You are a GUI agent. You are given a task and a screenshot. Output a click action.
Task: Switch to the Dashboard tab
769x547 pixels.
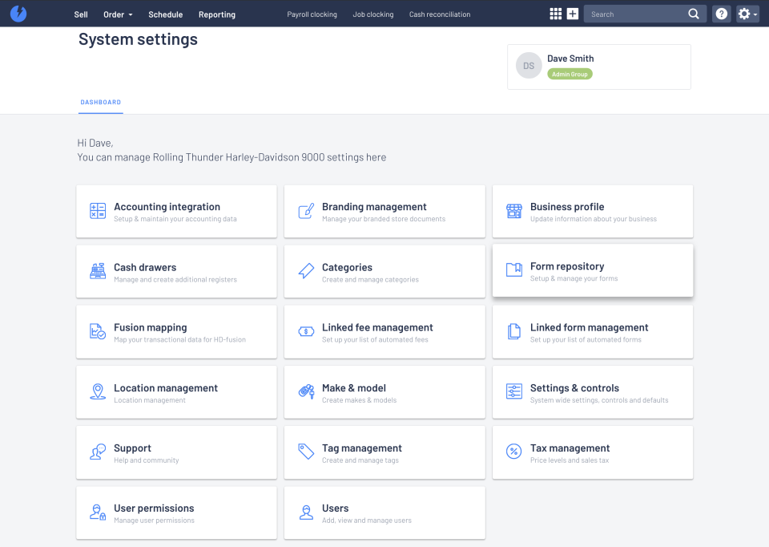point(100,102)
